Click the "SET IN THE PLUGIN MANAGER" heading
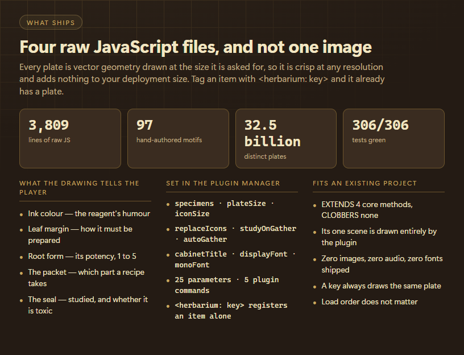 (x=223, y=183)
